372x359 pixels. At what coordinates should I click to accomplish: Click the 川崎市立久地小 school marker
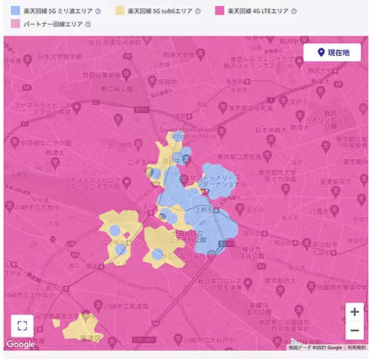coord(9,207)
